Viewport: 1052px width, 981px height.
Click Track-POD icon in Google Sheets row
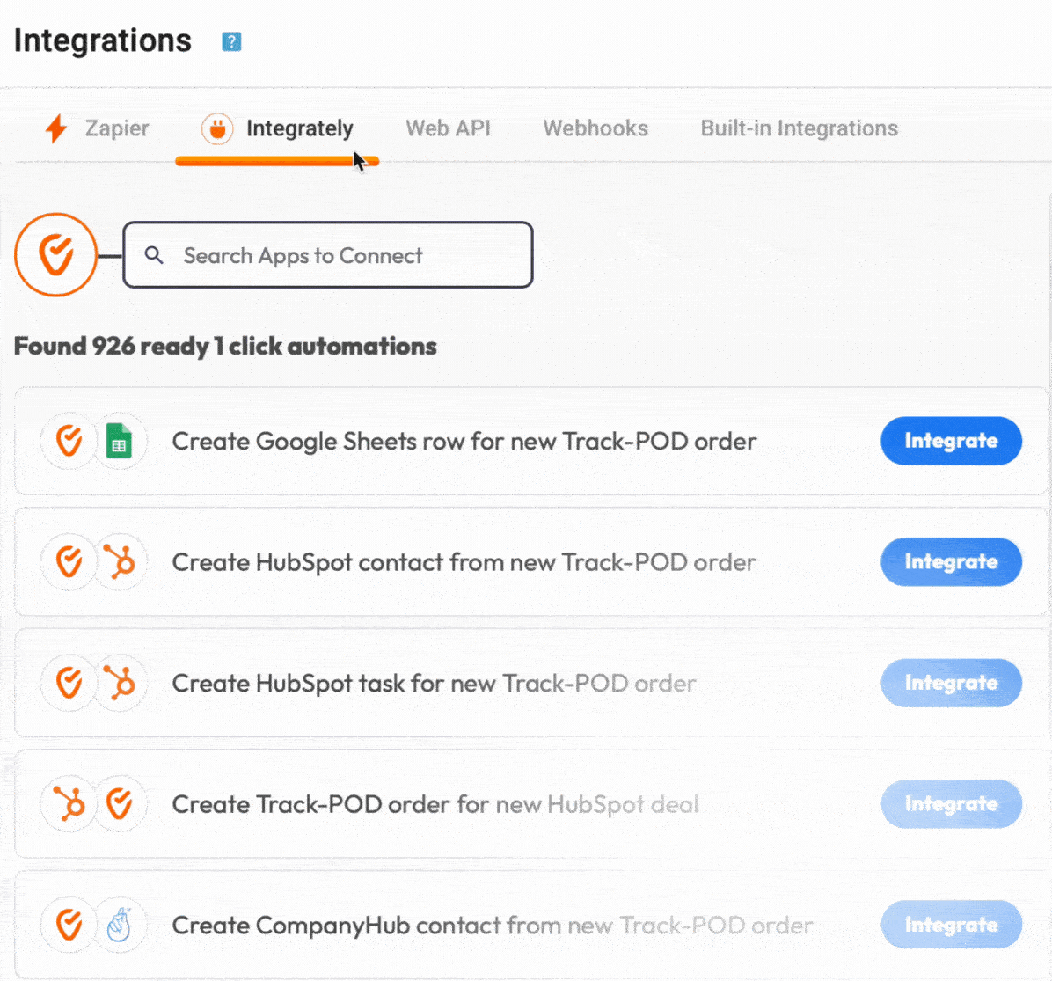(x=69, y=442)
